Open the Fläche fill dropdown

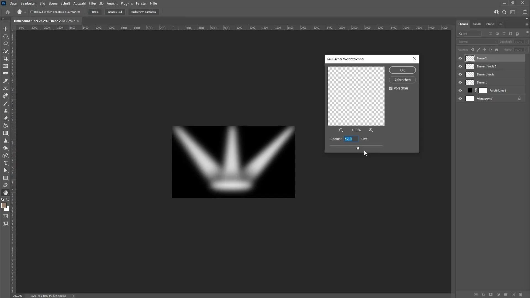coord(527,50)
